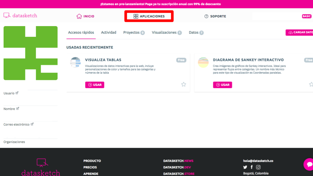The width and height of the screenshot is (313, 176).
Task: Click Free badge on Visualiza Tablas
Action: [181, 60]
